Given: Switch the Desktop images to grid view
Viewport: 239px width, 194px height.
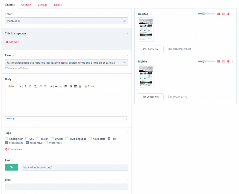Looking at the screenshot, I should (219, 13).
